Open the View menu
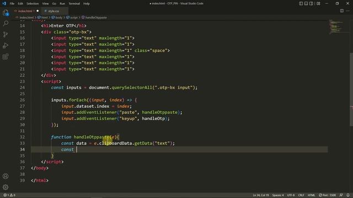Image resolution: width=353 pixels, height=198 pixels. click(x=45, y=4)
